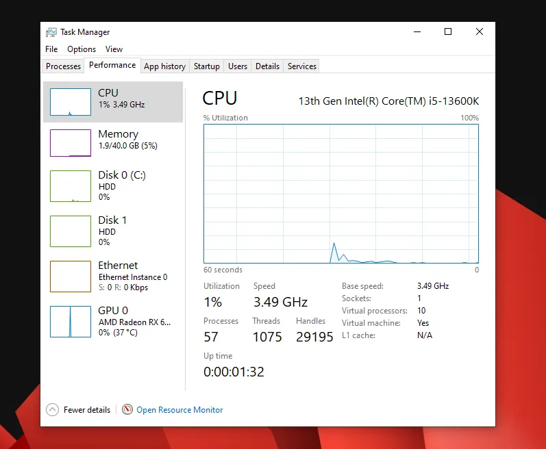546x449 pixels.
Task: Select the Disk 1 graph icon
Action: coord(71,231)
